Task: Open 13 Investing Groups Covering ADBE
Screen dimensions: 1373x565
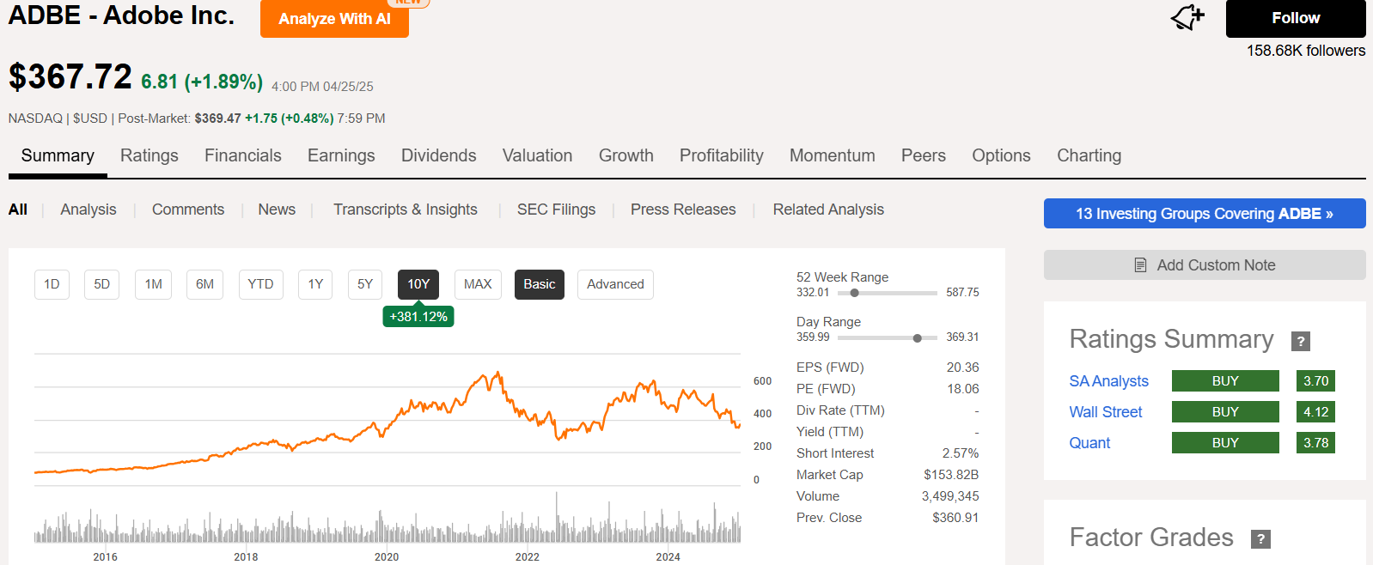Action: tap(1205, 214)
